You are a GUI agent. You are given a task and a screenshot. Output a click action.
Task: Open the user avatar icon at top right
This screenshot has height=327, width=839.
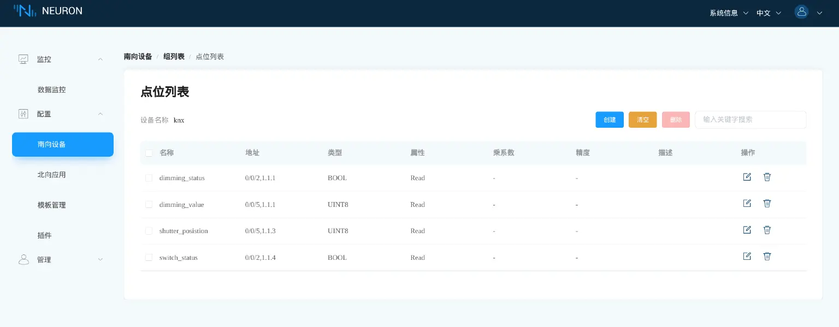pyautogui.click(x=801, y=11)
